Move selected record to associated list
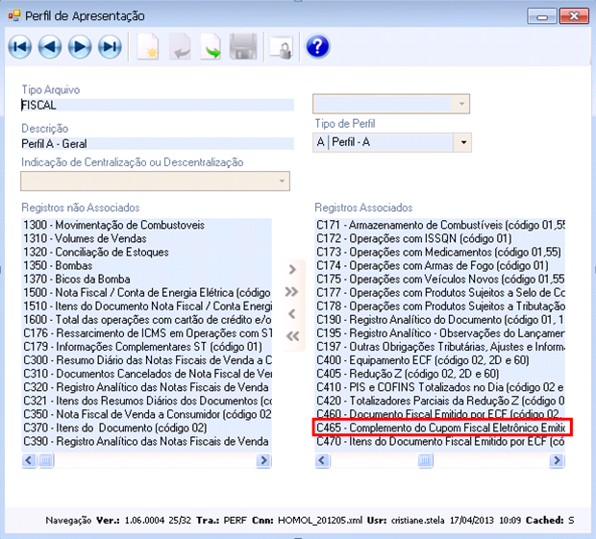Viewport: 596px width, 539px height. pyautogui.click(x=293, y=270)
